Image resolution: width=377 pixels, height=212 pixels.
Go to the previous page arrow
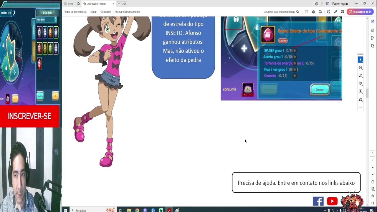pos(373,168)
